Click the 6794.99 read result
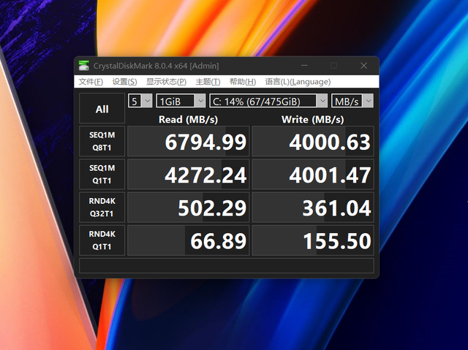This screenshot has width=468, height=350. pos(189,141)
